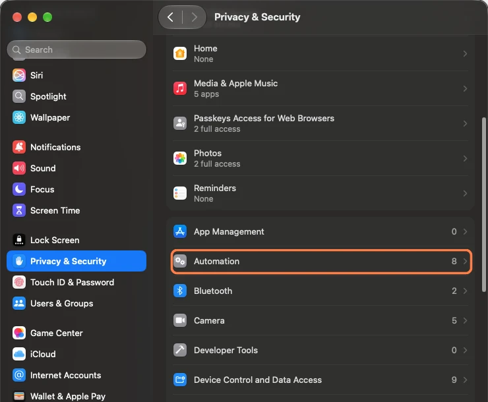Click the Reminders list icon
This screenshot has height=402, width=488.
(180, 193)
